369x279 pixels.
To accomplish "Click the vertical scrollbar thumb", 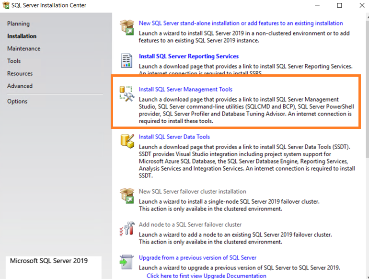I will click(368, 88).
